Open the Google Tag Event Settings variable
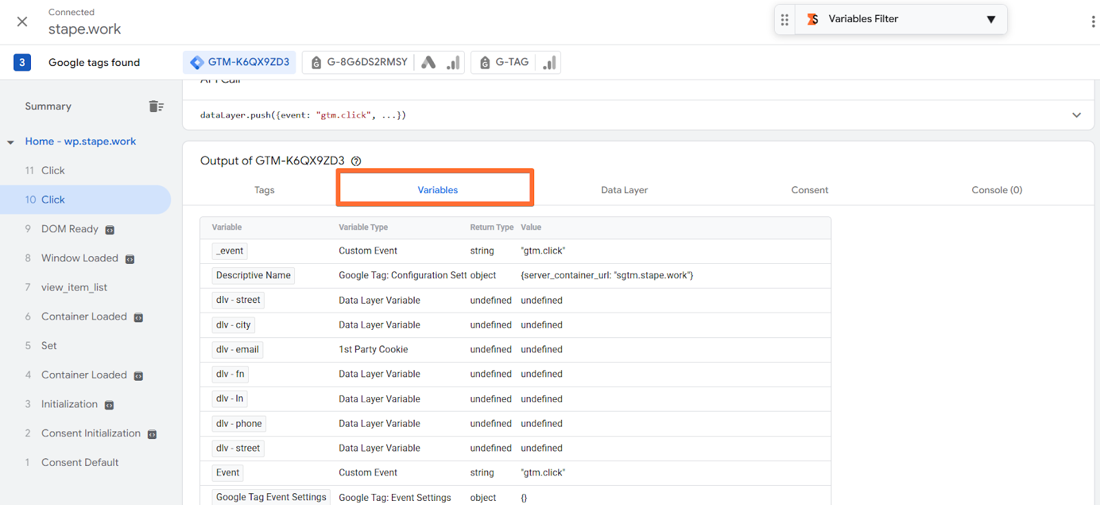Screen dimensions: 1100x505 point(271,497)
